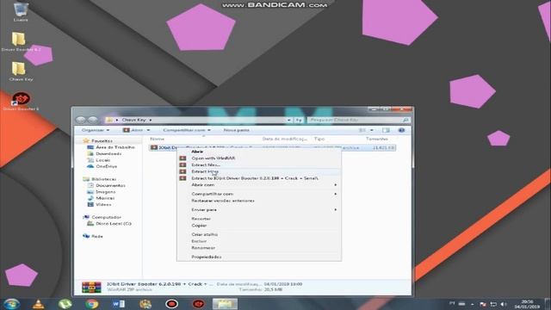The image size is (551, 310).
Task: Expand the Abrir toolbar dropdown arrow
Action: (148, 130)
